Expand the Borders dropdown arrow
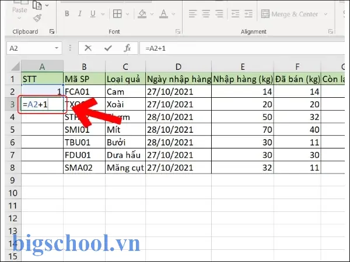This screenshot has width=350, height=262. pyautogui.click(x=127, y=14)
